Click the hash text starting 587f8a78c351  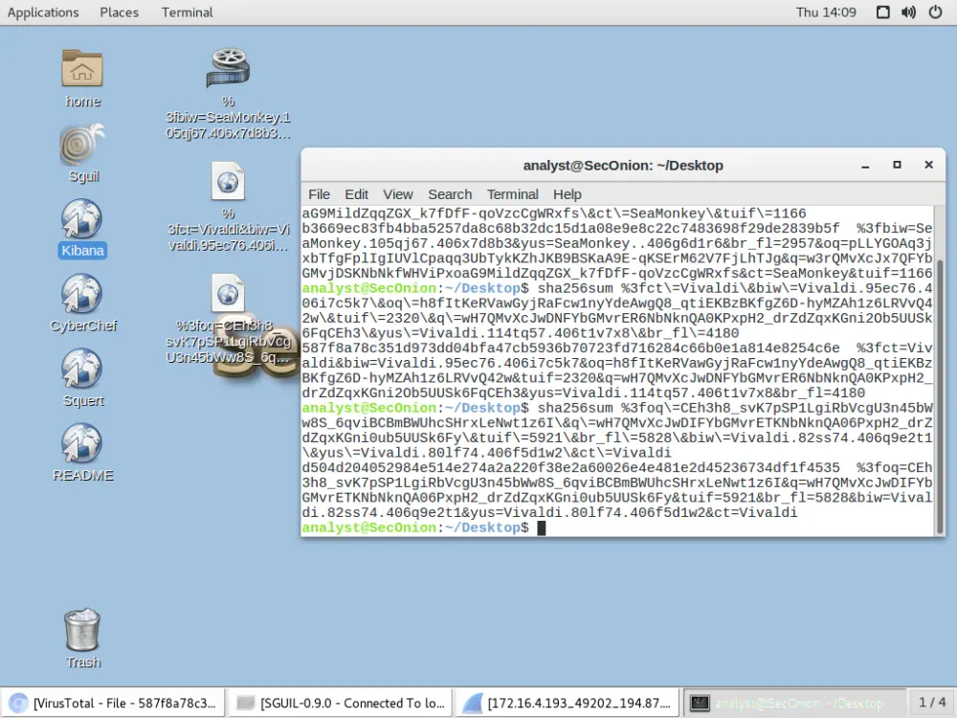coord(570,348)
